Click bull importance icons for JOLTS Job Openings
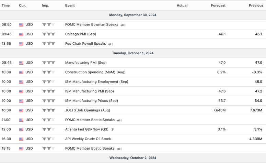 [x=48, y=110]
